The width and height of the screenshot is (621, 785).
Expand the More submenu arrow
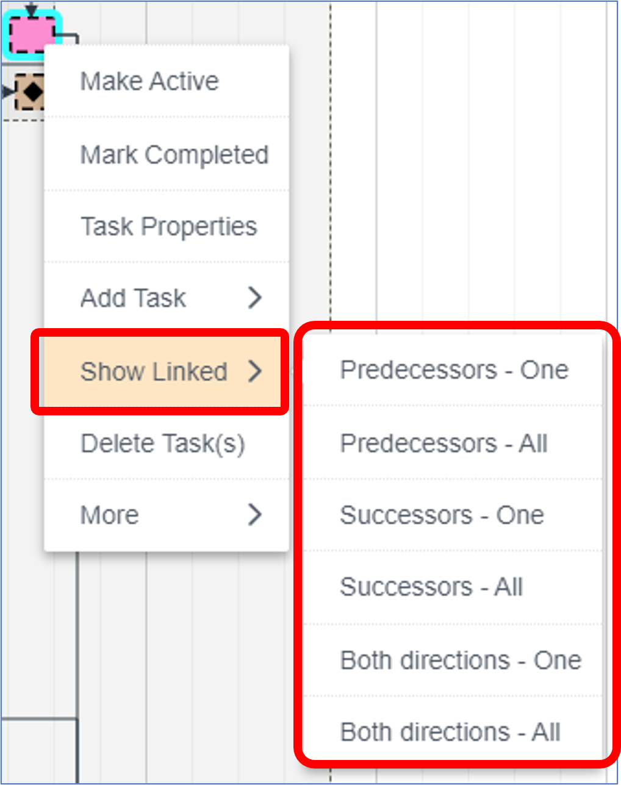[254, 515]
